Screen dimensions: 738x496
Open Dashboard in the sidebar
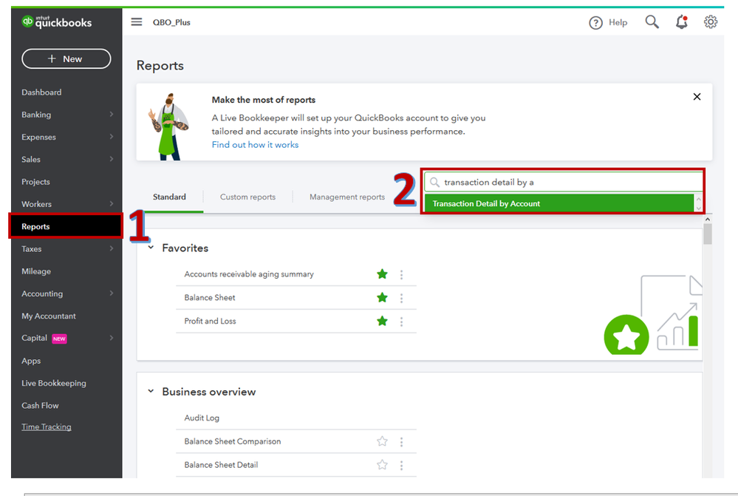click(41, 92)
